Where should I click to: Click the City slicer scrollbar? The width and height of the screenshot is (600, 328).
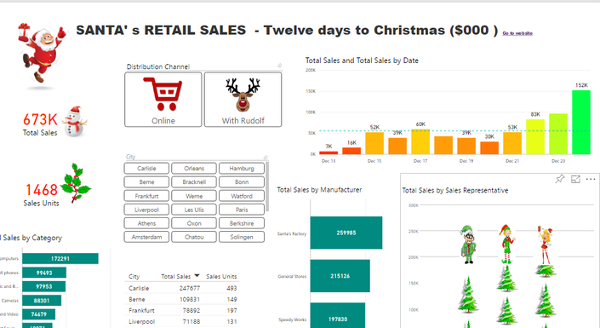coord(267,187)
